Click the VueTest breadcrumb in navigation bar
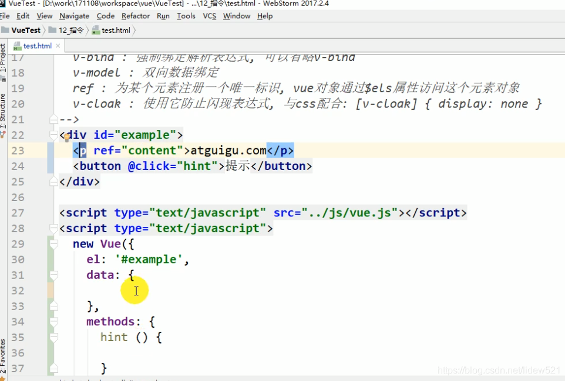The width and height of the screenshot is (565, 381). tap(22, 30)
